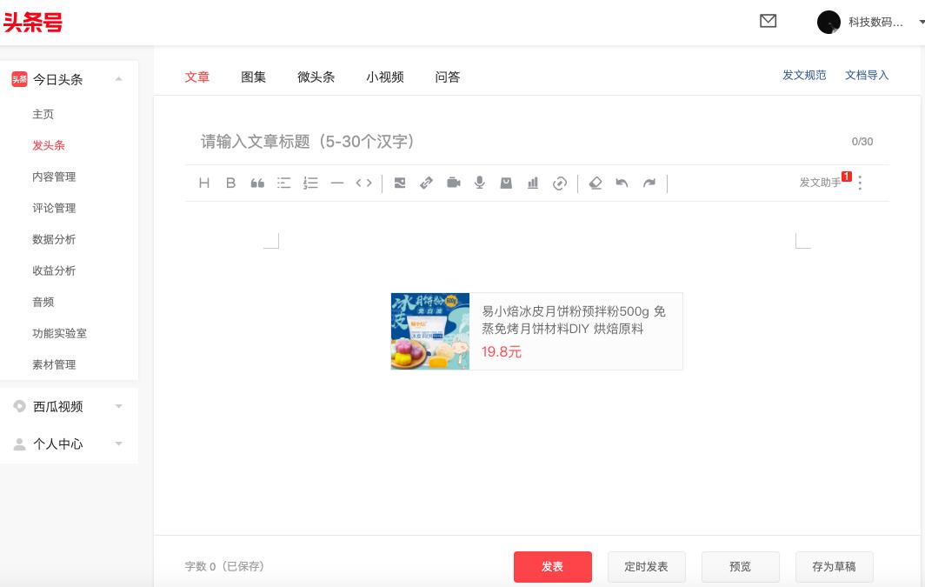925x587 pixels.
Task: Create a numbered list
Action: [x=310, y=183]
